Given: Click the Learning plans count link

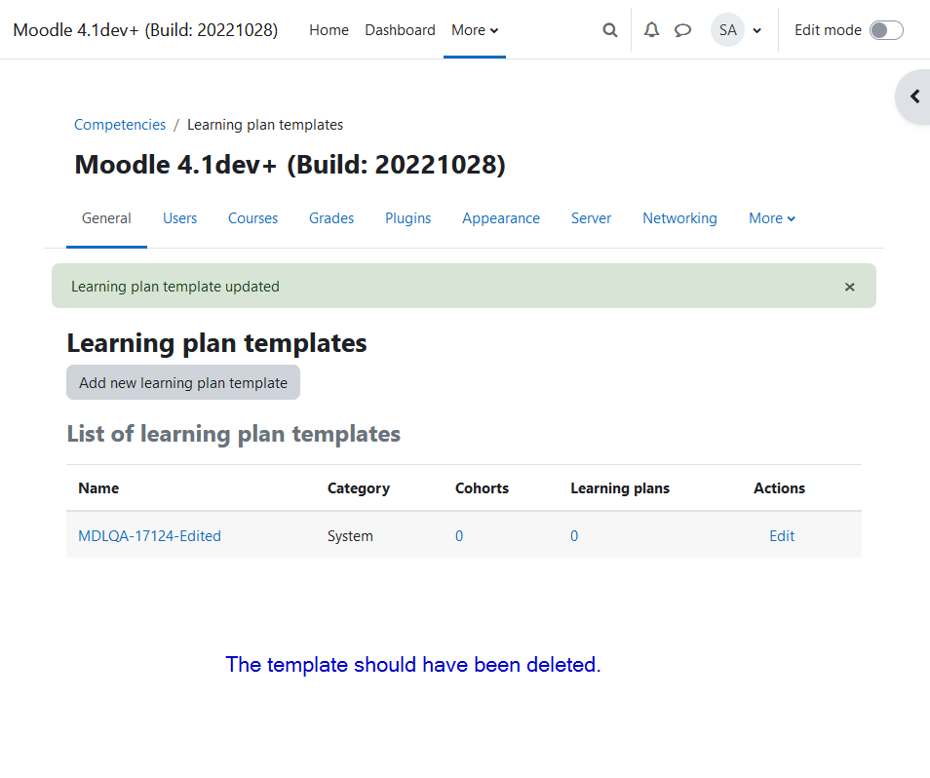Looking at the screenshot, I should point(574,536).
